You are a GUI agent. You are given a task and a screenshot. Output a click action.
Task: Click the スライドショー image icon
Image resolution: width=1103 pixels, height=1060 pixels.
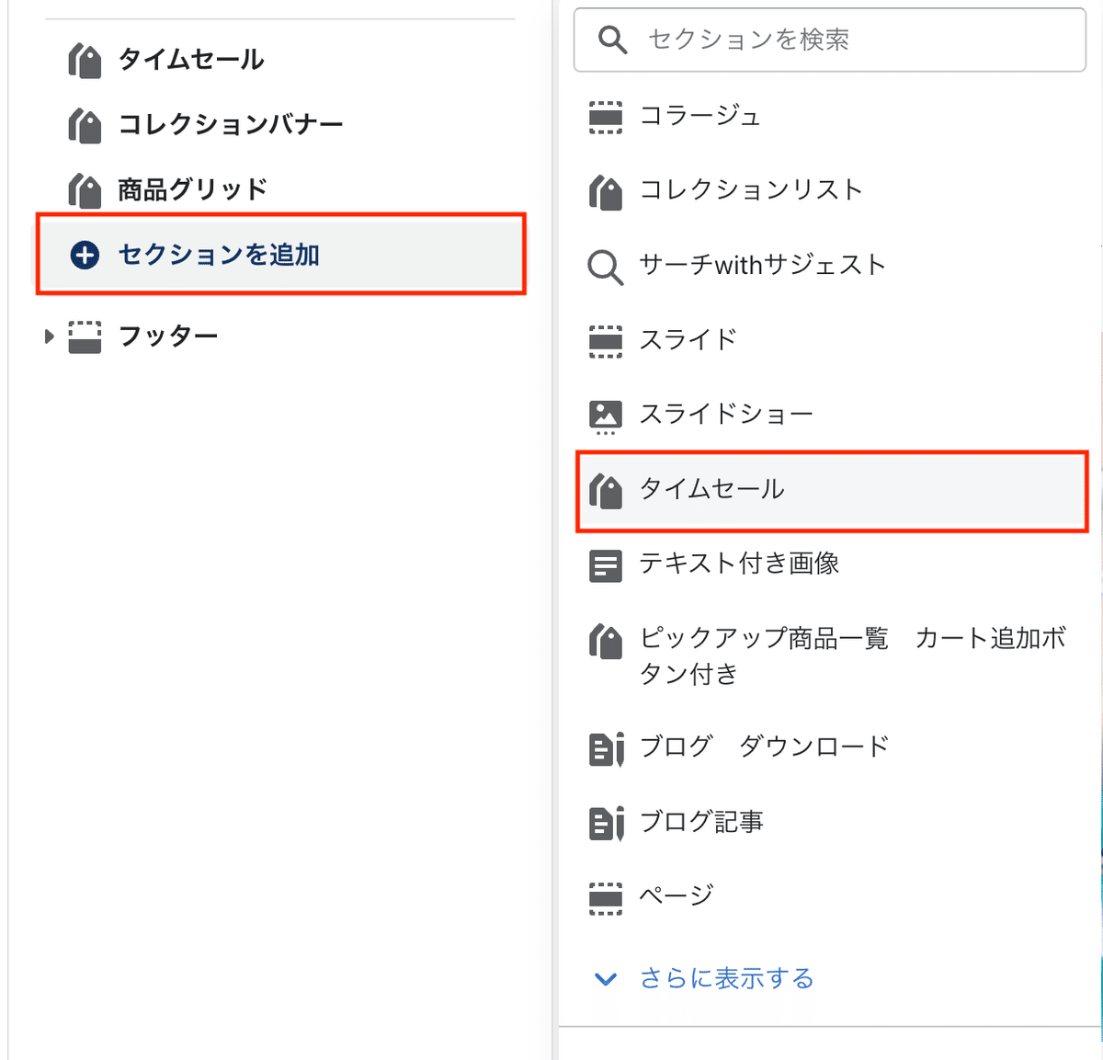coord(605,416)
